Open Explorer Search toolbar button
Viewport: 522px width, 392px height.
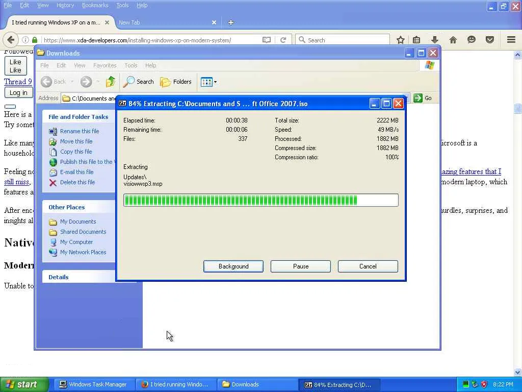click(x=139, y=82)
